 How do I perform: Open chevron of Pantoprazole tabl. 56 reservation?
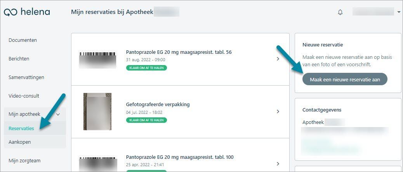coord(278,59)
